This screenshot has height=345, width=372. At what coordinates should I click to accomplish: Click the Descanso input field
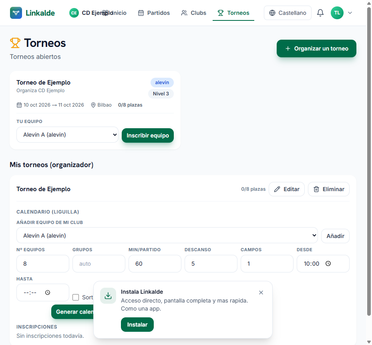[211, 264]
